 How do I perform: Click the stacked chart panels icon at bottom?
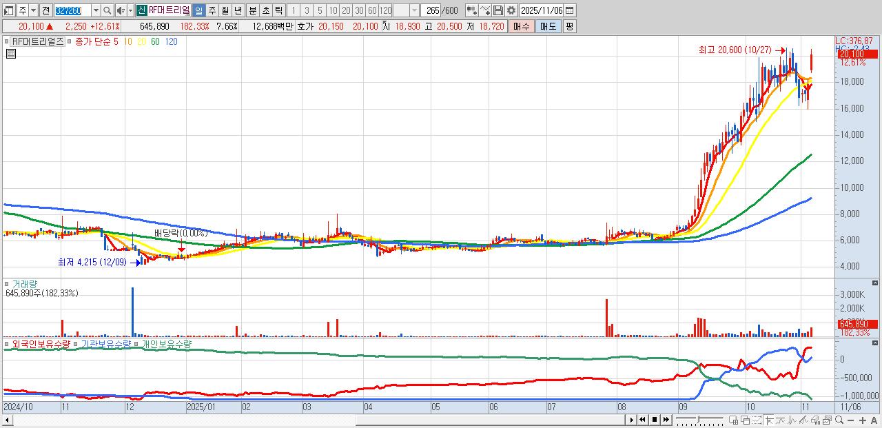coord(828,420)
